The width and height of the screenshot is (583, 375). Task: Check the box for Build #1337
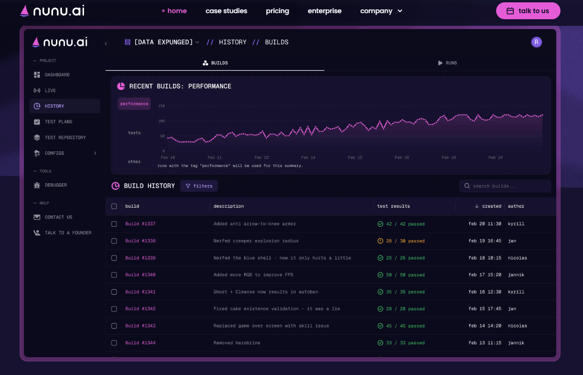click(x=114, y=224)
